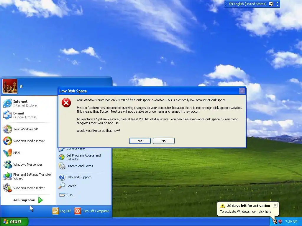Click the Search magnifier icon
Viewport: 302px width, 226px height.
[62, 186]
